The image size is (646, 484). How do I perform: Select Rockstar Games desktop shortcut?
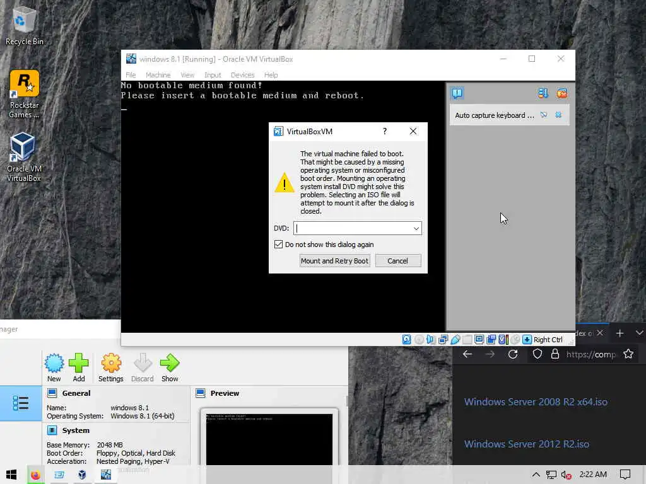point(24,95)
